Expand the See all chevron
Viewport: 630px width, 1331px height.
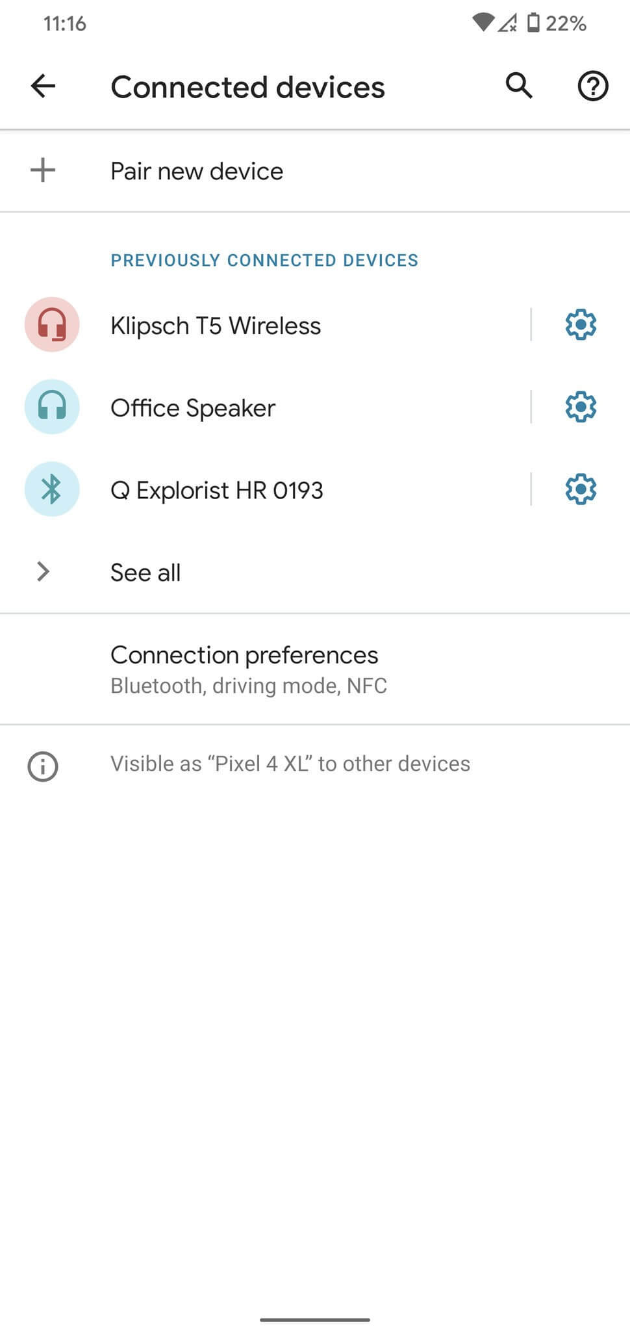tap(43, 571)
